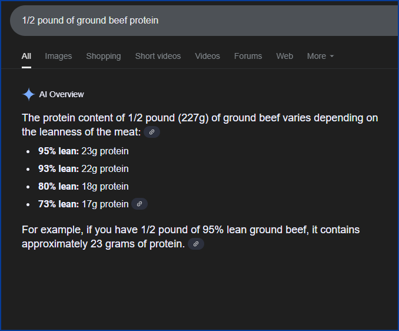Click the AI Overview sparkle icon

[x=29, y=94]
